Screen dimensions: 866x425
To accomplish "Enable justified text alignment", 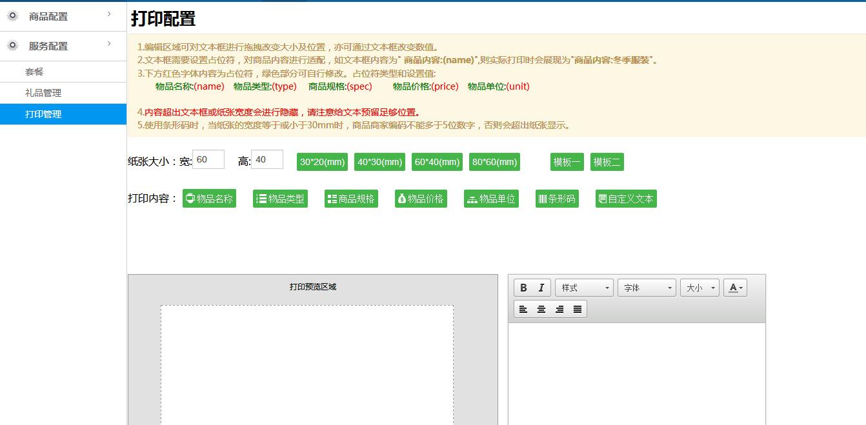I will point(577,308).
